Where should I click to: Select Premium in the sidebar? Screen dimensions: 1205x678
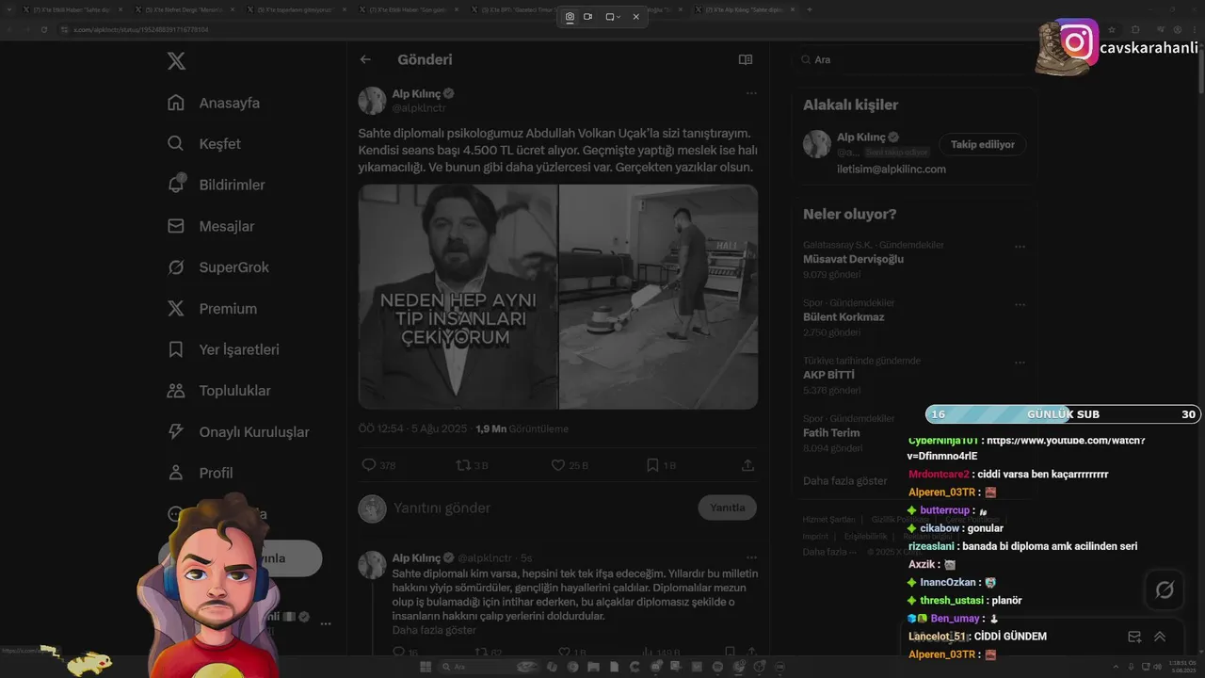click(x=212, y=309)
